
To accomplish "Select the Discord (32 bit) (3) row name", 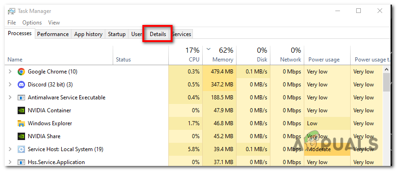I will [50, 85].
